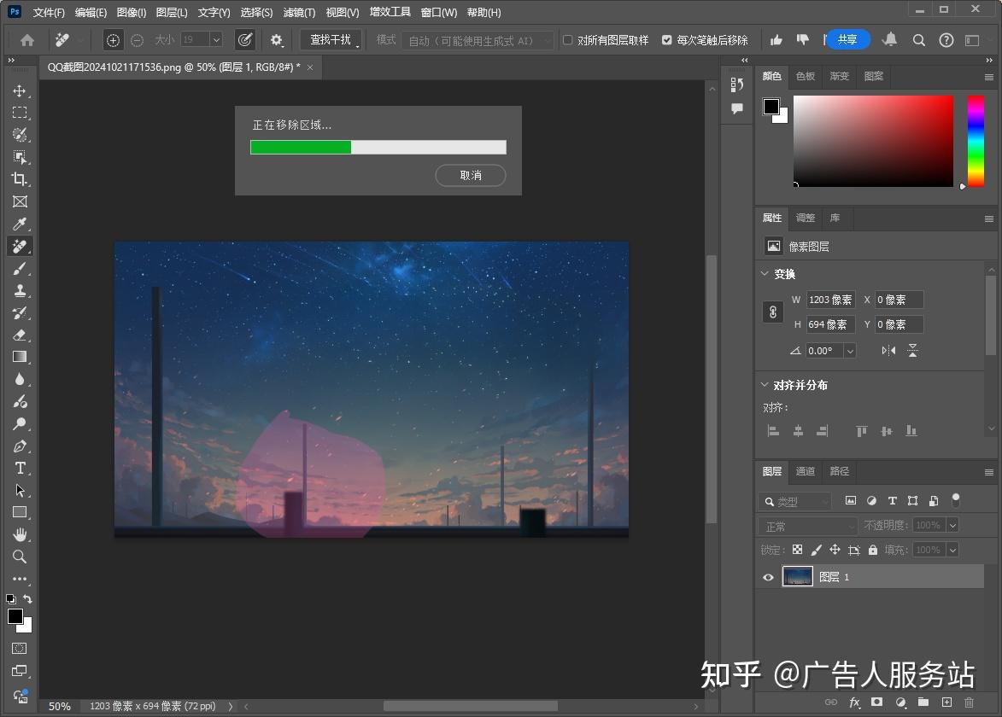Screen dimensions: 1002x717
Task: Select the Crop tool in the toolbar
Action: (x=21, y=179)
